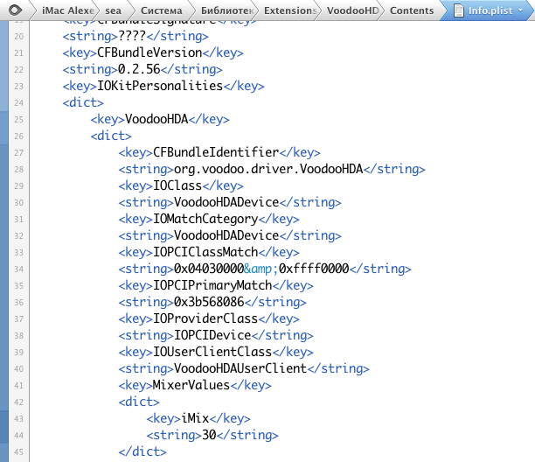Open the Info.plist dropdown arrow
Viewport: 535px width, 462px height.
(522, 10)
